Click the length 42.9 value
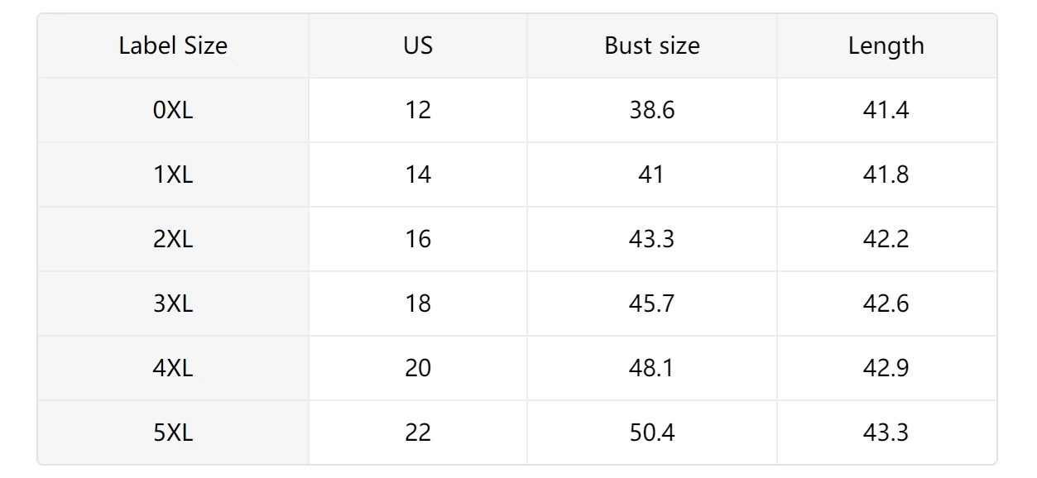 pos(886,368)
